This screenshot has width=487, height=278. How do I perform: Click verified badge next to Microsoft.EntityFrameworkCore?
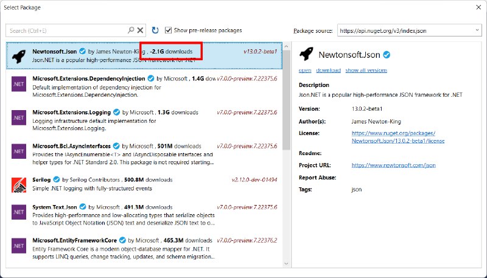pos(122,240)
